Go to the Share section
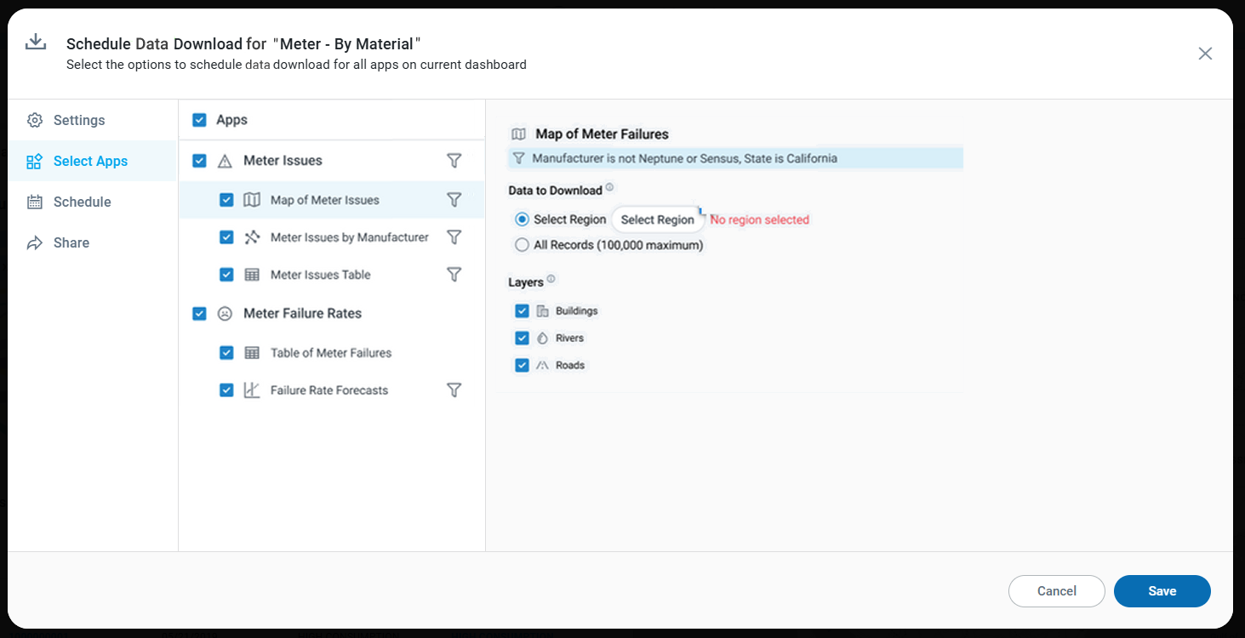 71,242
